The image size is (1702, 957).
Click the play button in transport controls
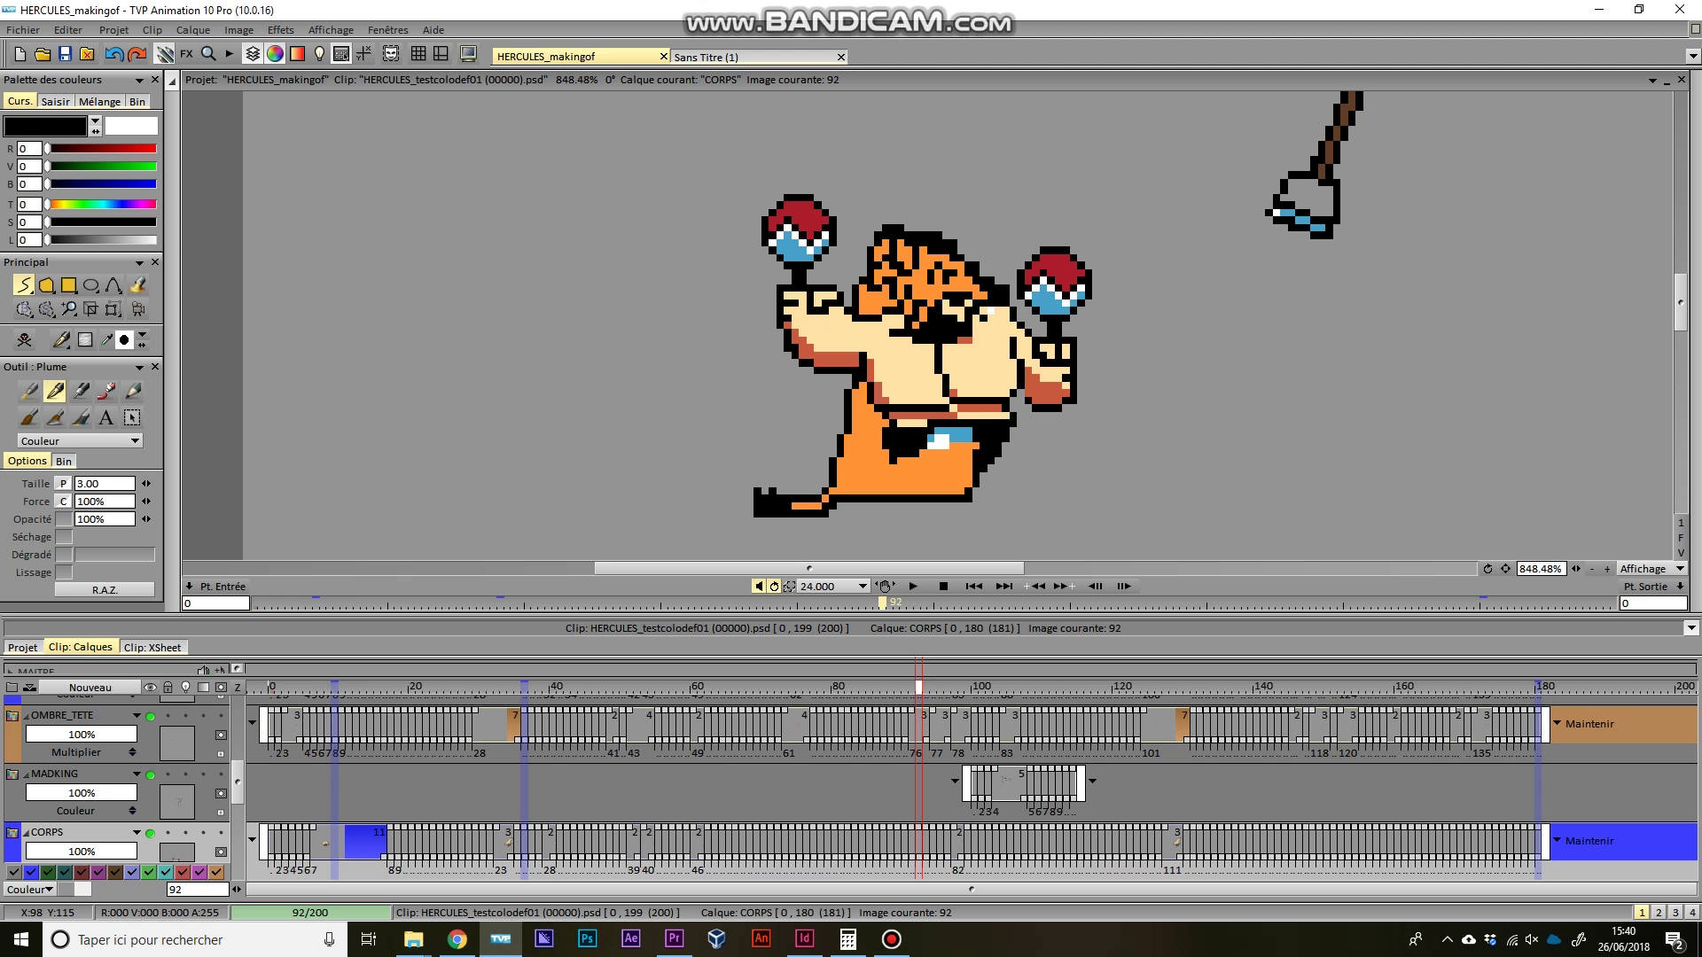click(913, 586)
